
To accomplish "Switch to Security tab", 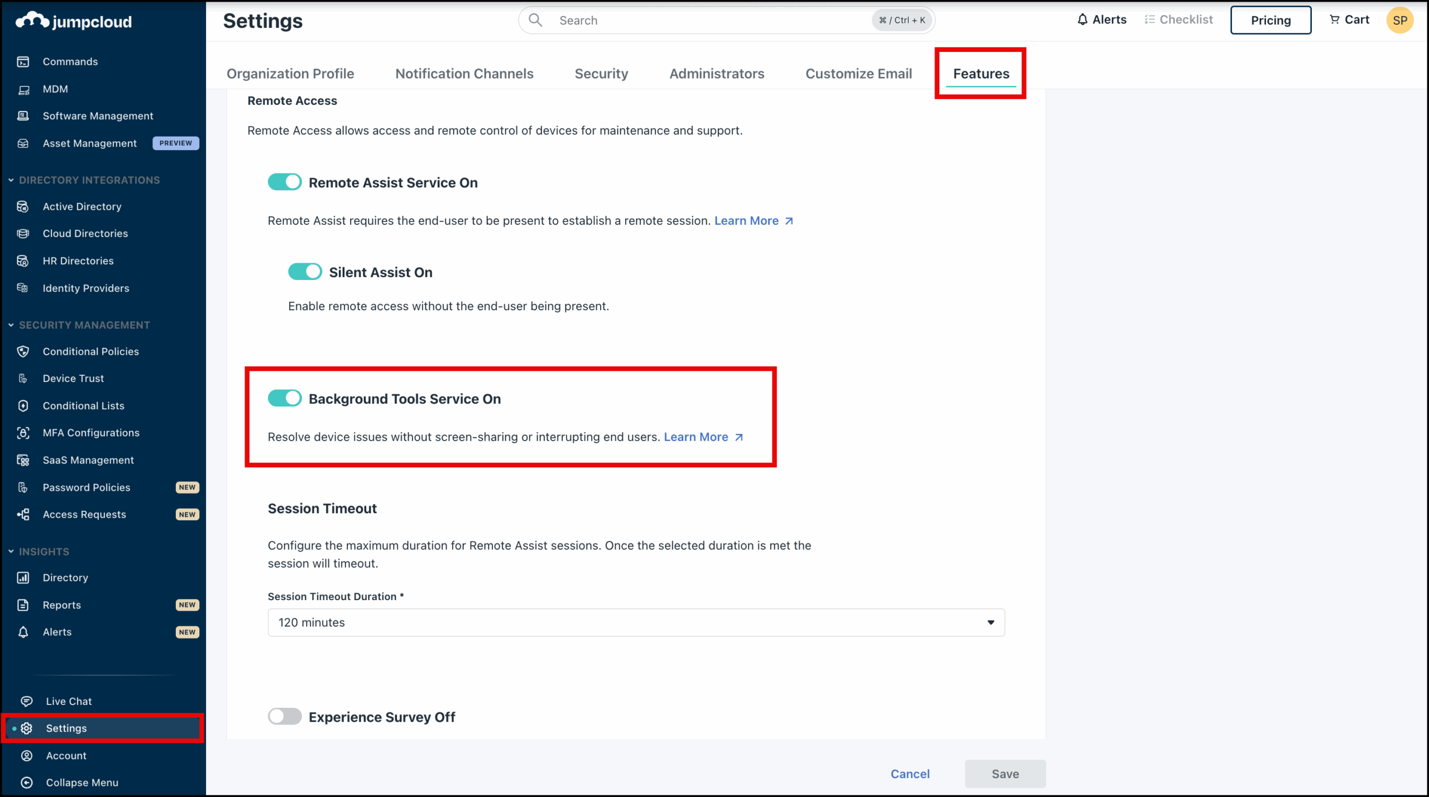I will 601,74.
